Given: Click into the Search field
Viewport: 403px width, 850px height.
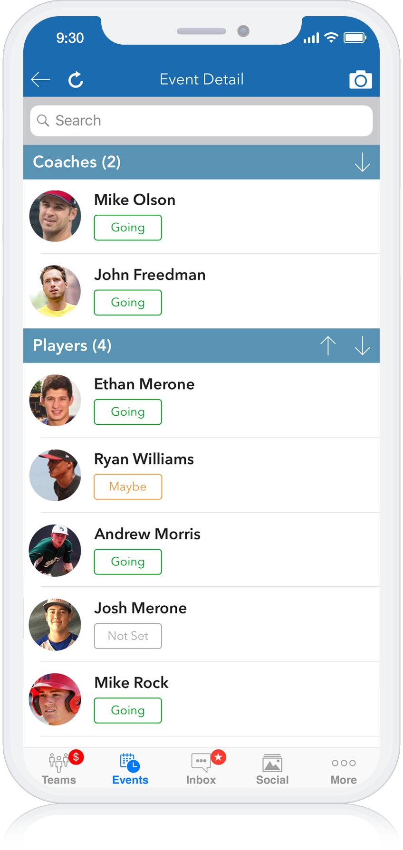Looking at the screenshot, I should pyautogui.click(x=201, y=121).
